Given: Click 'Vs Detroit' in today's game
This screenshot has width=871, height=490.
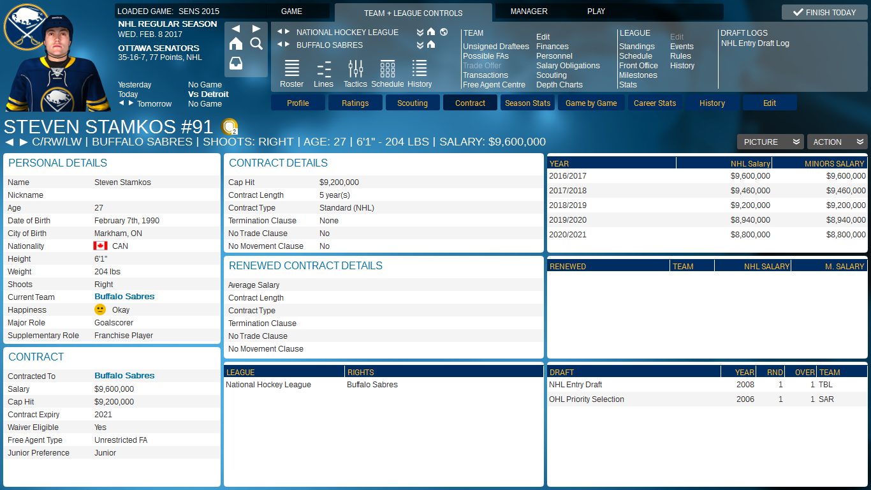Looking at the screenshot, I should click(x=208, y=94).
